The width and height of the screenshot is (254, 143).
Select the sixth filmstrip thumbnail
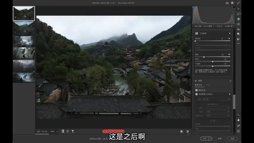24,78
